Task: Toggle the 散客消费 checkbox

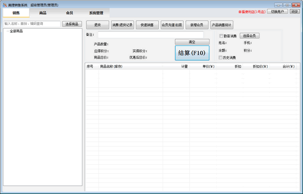Action: [221, 36]
